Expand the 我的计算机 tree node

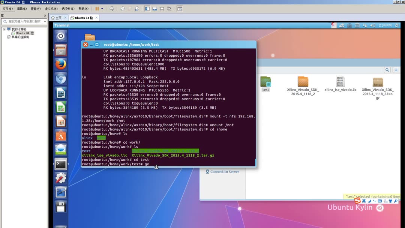pyautogui.click(x=4, y=28)
